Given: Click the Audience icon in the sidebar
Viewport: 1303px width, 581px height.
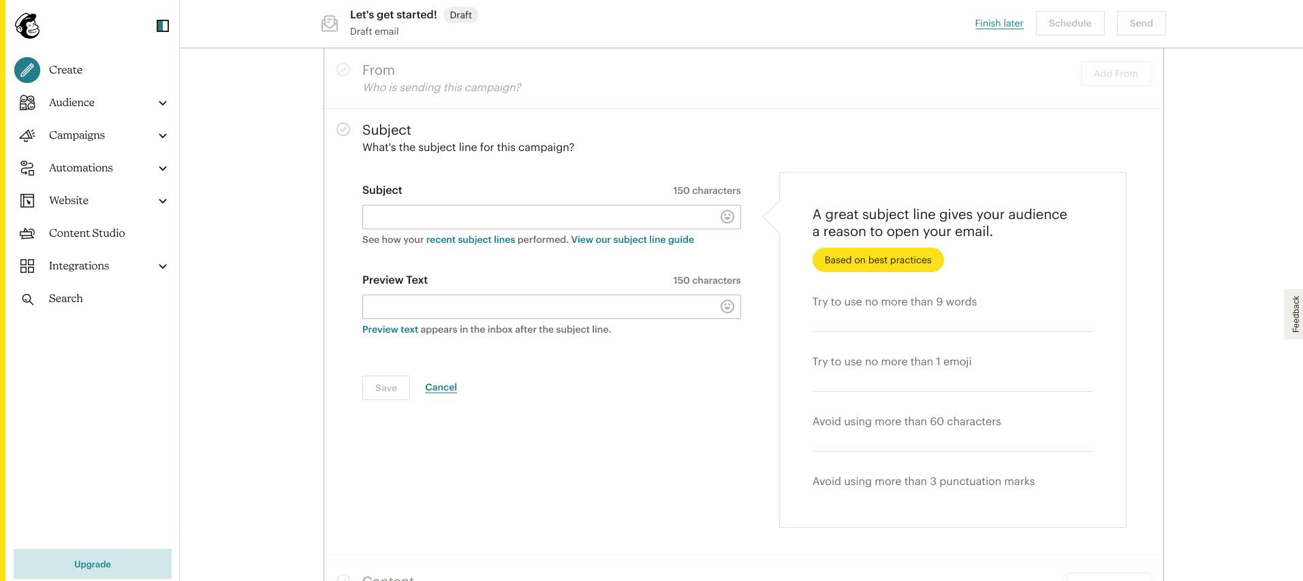Looking at the screenshot, I should pyautogui.click(x=27, y=103).
